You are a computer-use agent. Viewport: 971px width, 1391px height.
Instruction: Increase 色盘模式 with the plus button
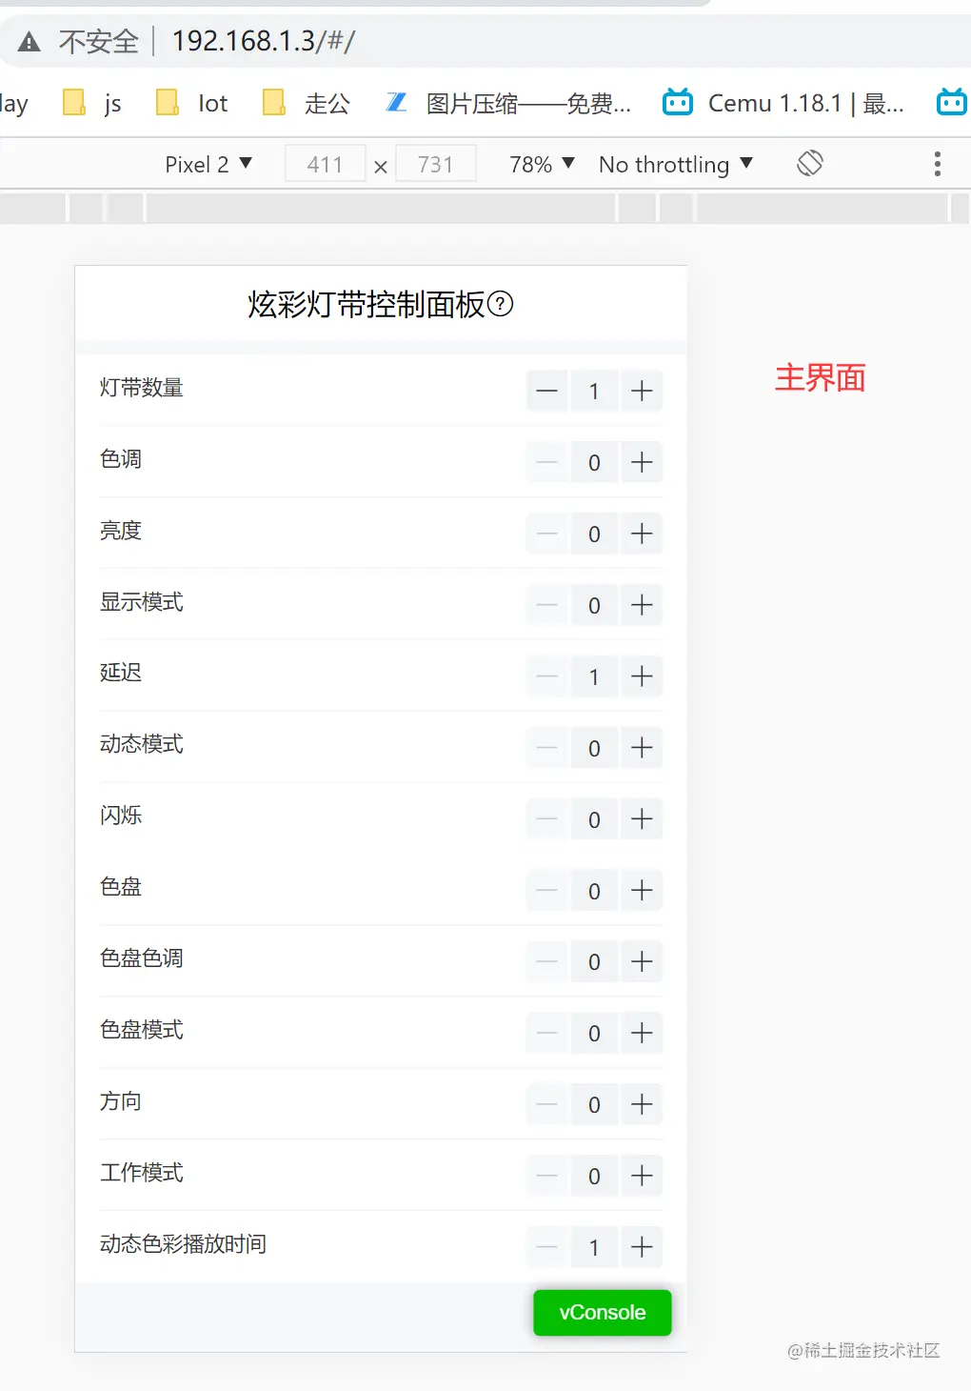click(642, 1033)
